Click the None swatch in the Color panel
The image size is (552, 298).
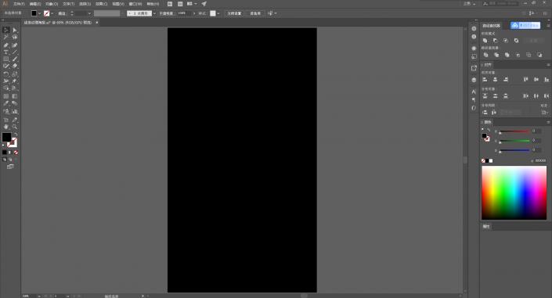pyautogui.click(x=483, y=161)
